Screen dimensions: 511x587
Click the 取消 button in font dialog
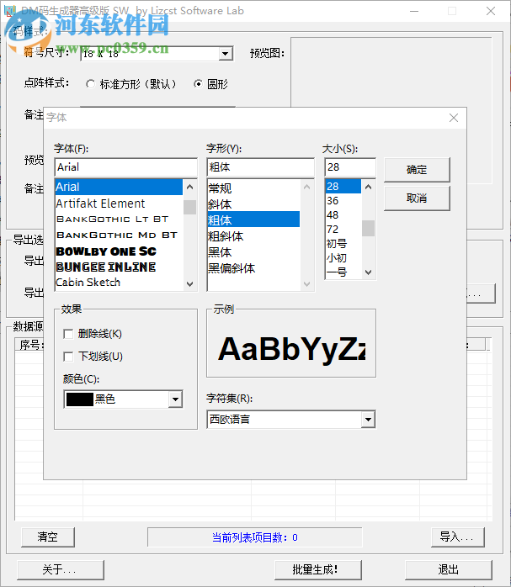click(x=417, y=198)
